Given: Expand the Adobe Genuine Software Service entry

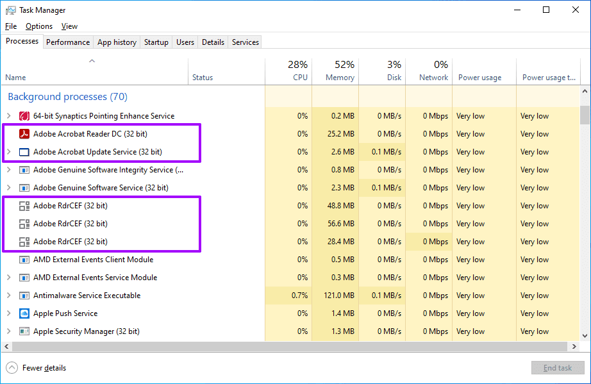Looking at the screenshot, I should coord(9,188).
